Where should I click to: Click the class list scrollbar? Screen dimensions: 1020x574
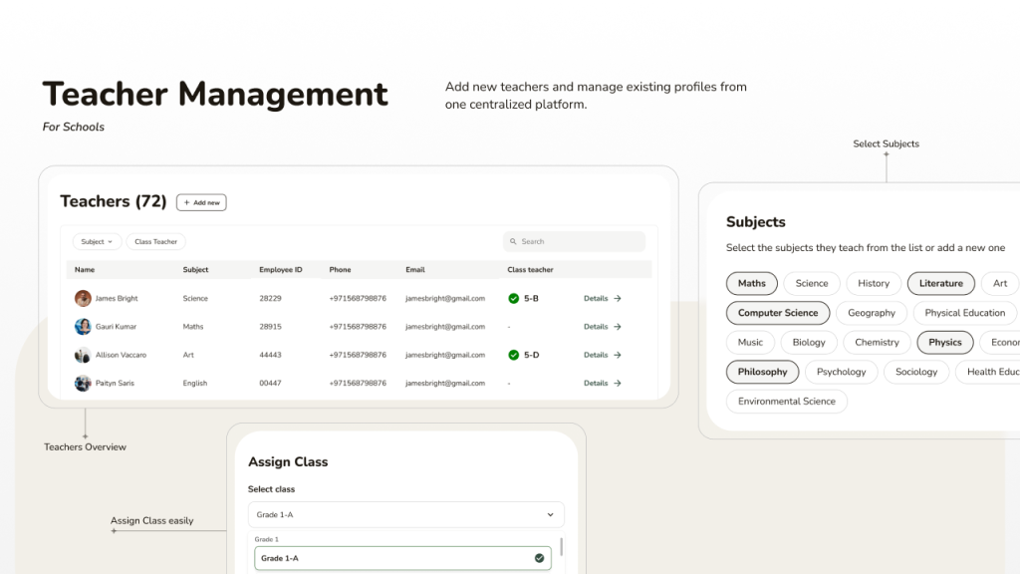(x=562, y=546)
